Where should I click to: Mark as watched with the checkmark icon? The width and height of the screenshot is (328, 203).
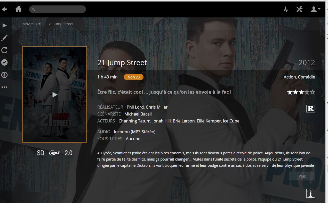tap(4, 63)
